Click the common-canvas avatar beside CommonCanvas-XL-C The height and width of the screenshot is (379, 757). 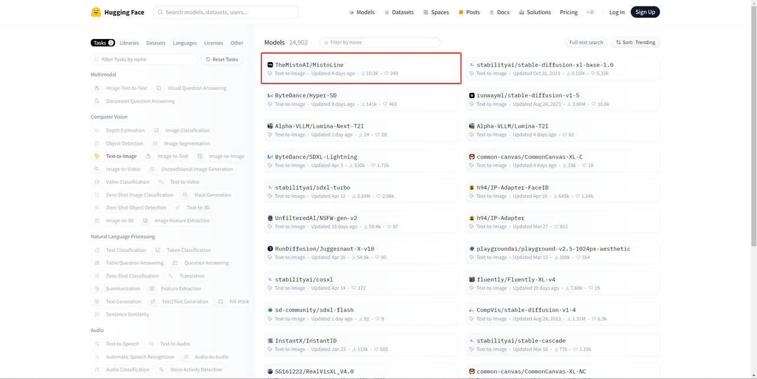[x=472, y=157]
